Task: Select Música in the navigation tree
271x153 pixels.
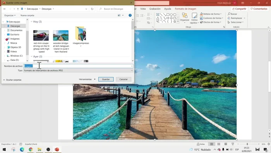Action: 14,43
